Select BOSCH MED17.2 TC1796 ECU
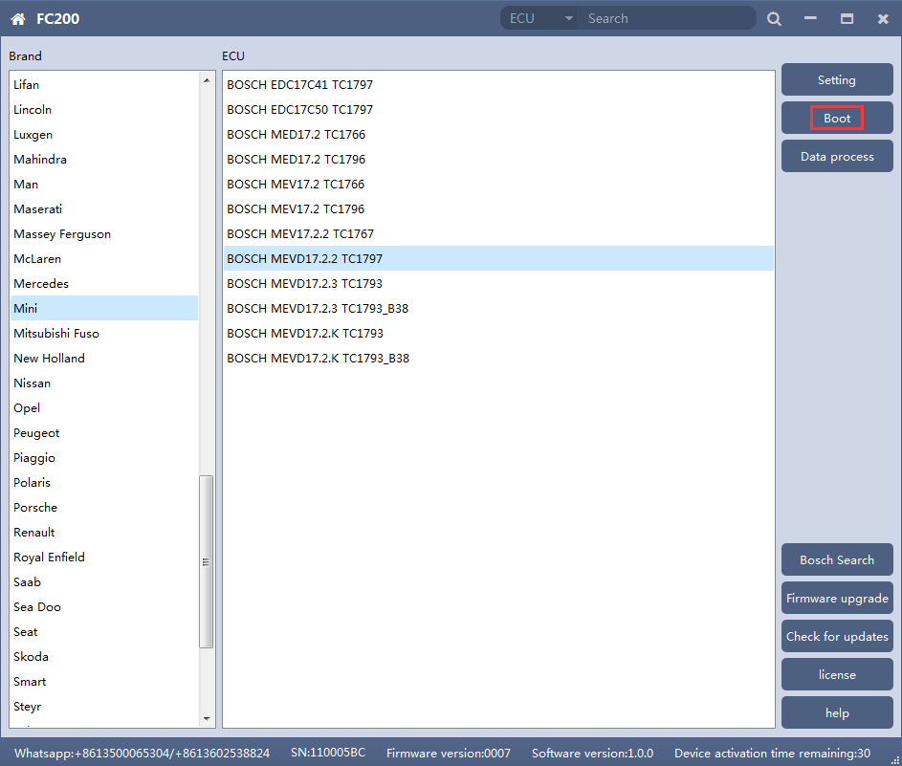This screenshot has width=902, height=766. 498,160
